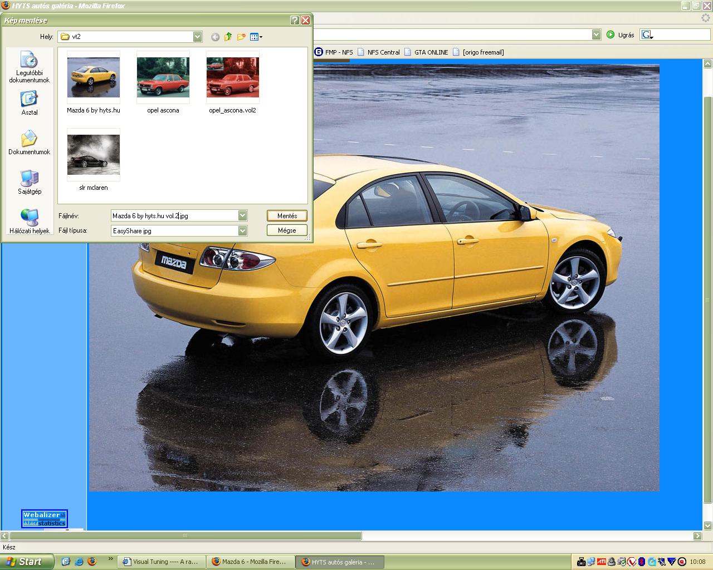This screenshot has width=713, height=570.
Task: Open Hálózati helyek in places bar
Action: point(29,222)
